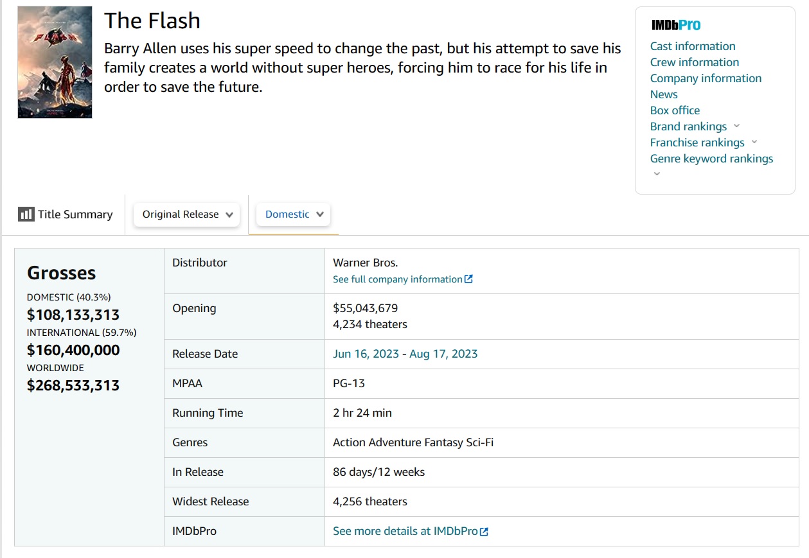809x558 pixels.
Task: Click See more details at IMDbPro link
Action: coord(405,531)
